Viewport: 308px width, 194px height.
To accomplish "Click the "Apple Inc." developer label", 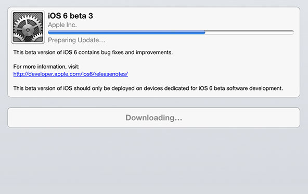I will click(62, 25).
